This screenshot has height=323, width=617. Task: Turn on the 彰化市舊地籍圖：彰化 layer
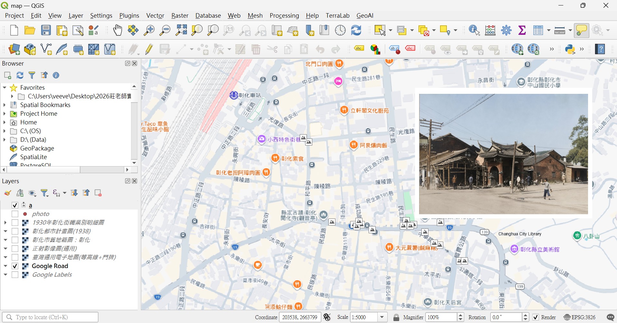pyautogui.click(x=15, y=240)
